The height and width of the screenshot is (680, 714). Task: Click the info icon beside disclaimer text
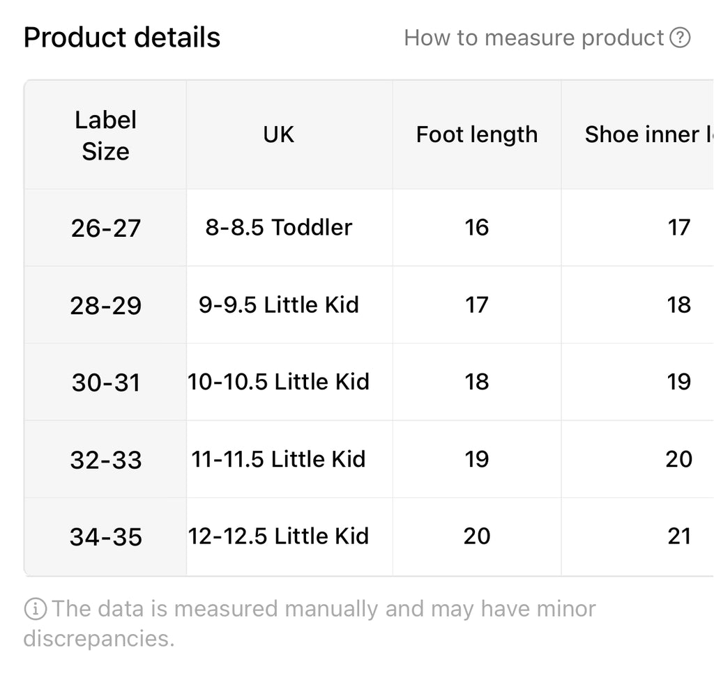pyautogui.click(x=35, y=608)
